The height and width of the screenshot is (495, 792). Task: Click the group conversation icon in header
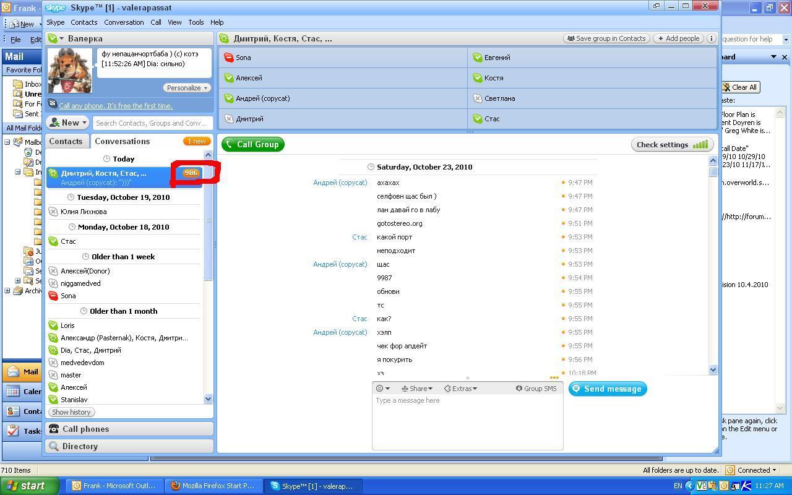pyautogui.click(x=224, y=38)
